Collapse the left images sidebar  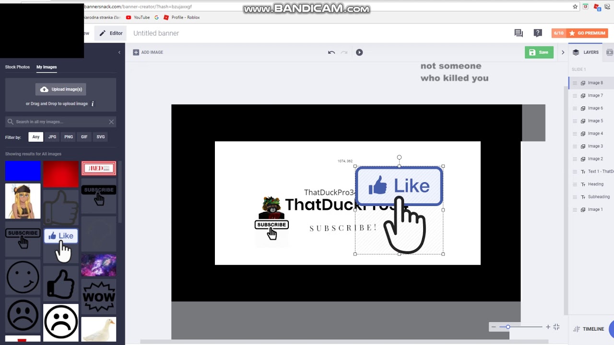pyautogui.click(x=119, y=52)
